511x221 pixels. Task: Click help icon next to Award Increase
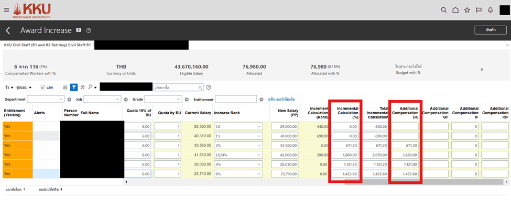pyautogui.click(x=89, y=31)
